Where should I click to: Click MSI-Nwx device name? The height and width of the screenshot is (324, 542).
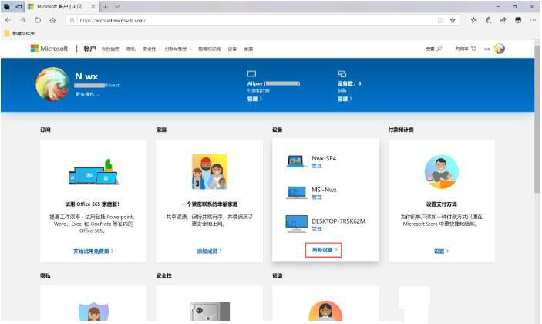(x=324, y=190)
